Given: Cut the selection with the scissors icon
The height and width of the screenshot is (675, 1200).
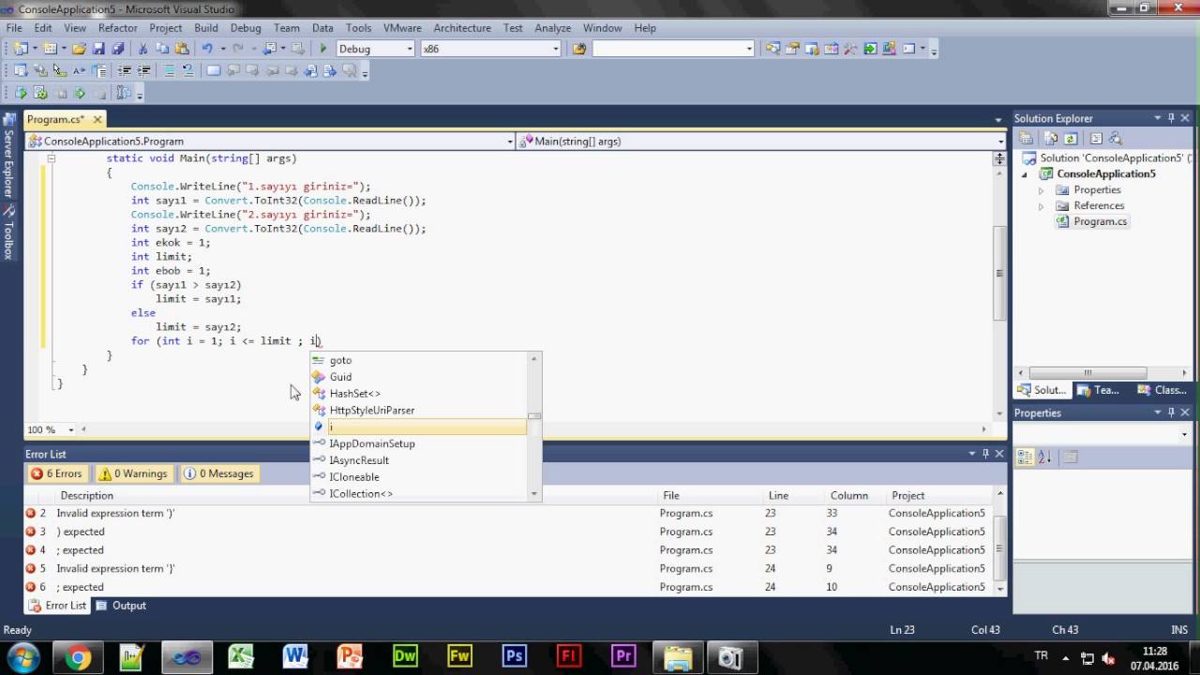Looking at the screenshot, I should coord(143,49).
